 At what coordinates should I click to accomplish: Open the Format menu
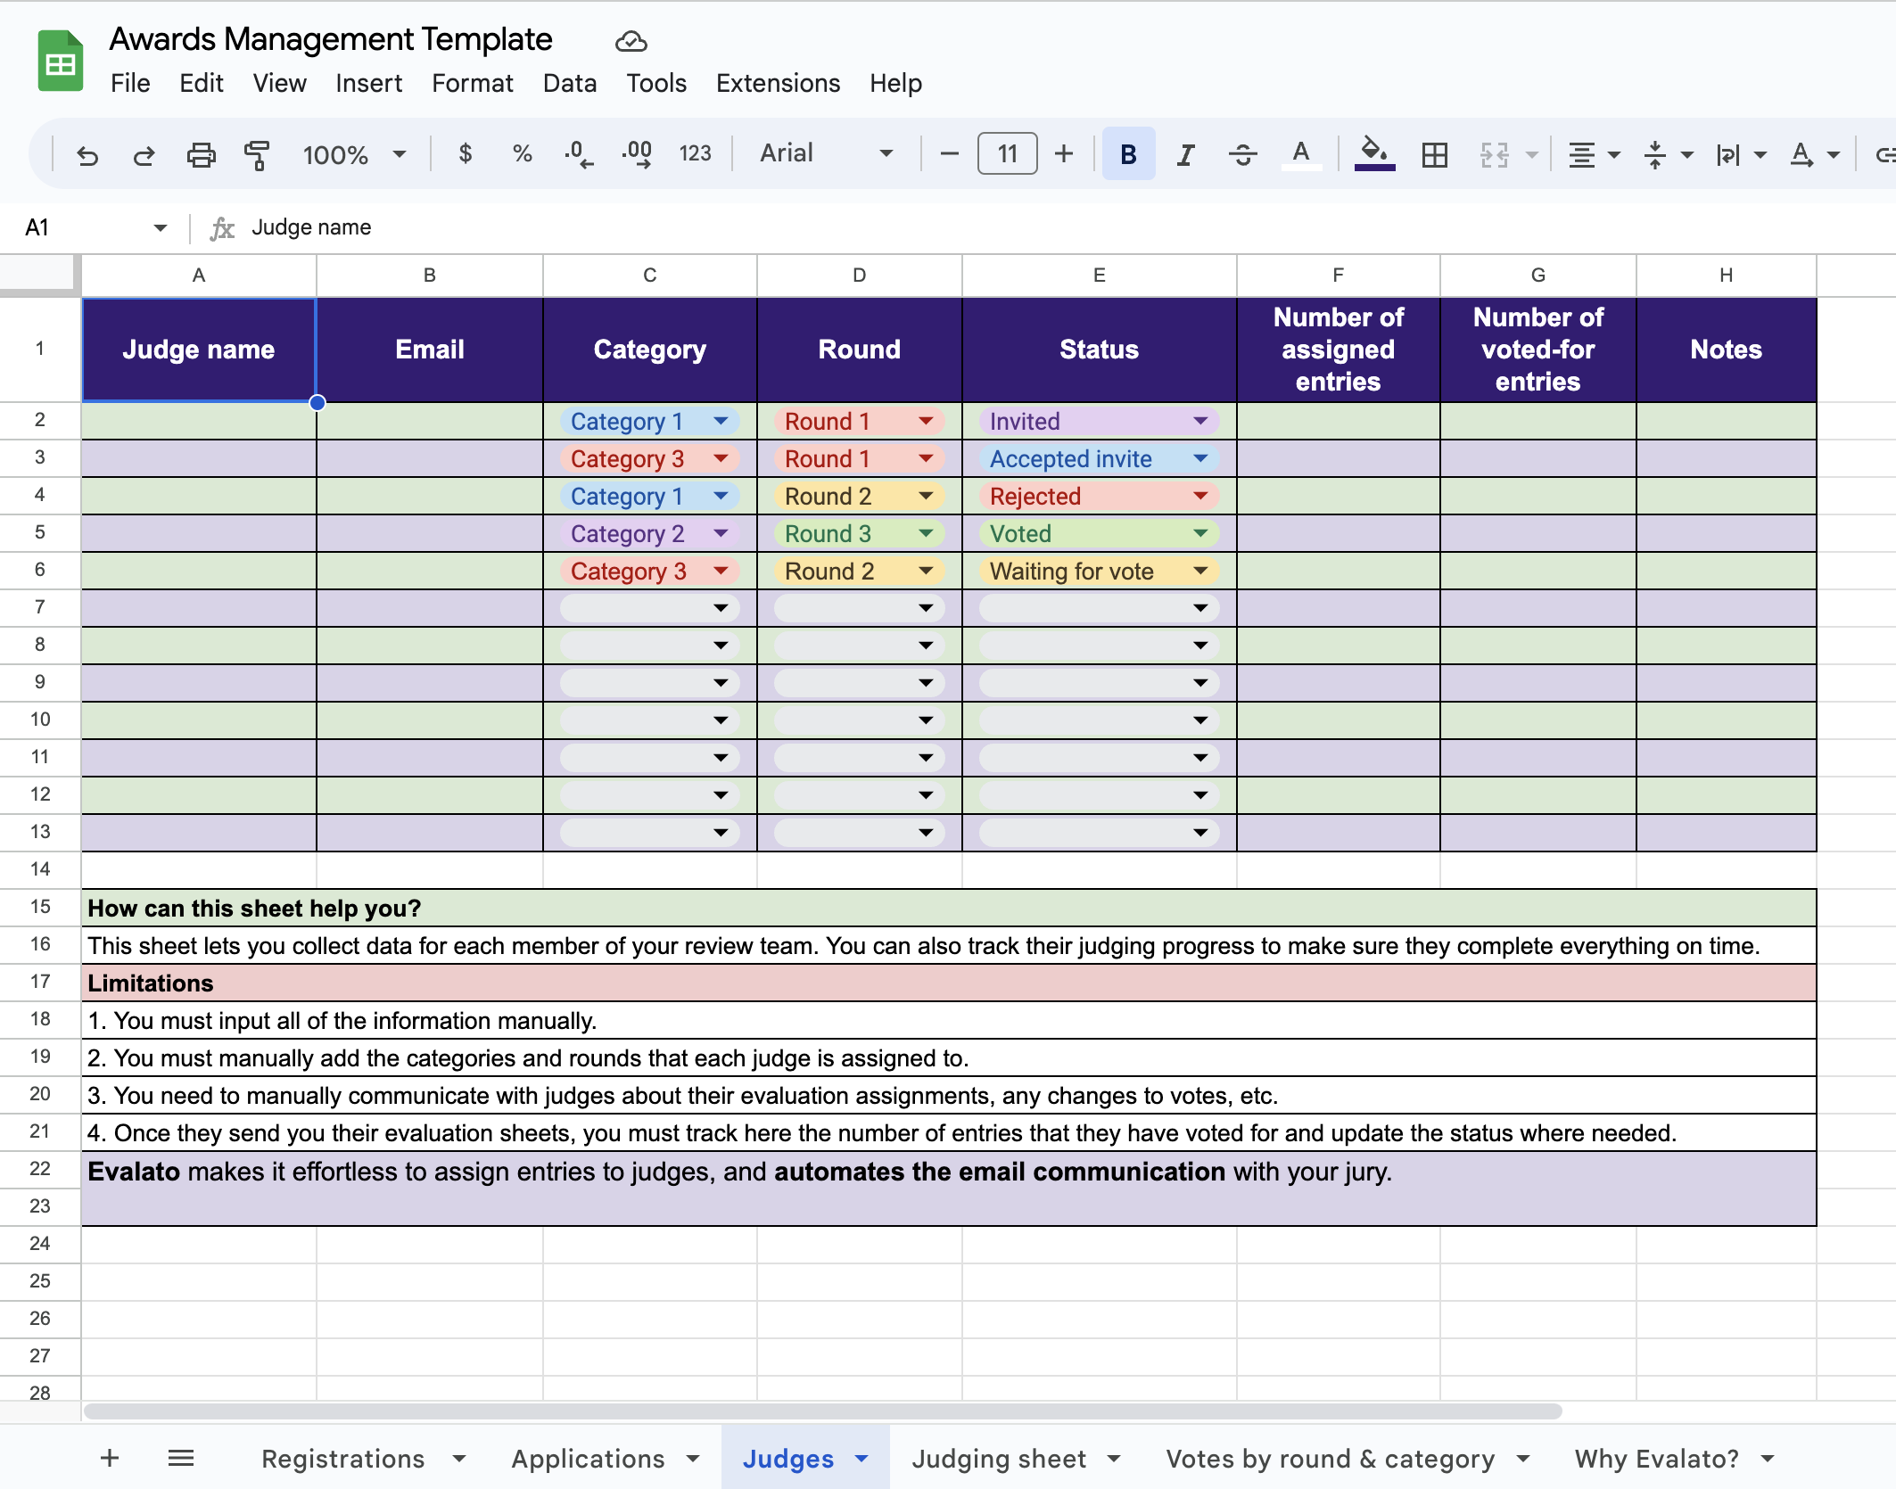472,83
